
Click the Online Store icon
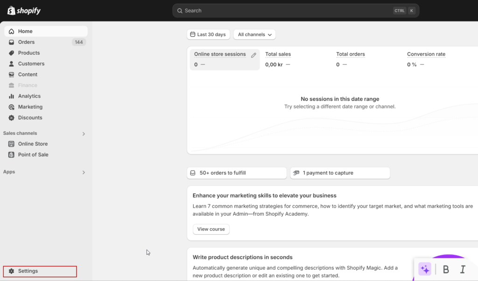11,144
